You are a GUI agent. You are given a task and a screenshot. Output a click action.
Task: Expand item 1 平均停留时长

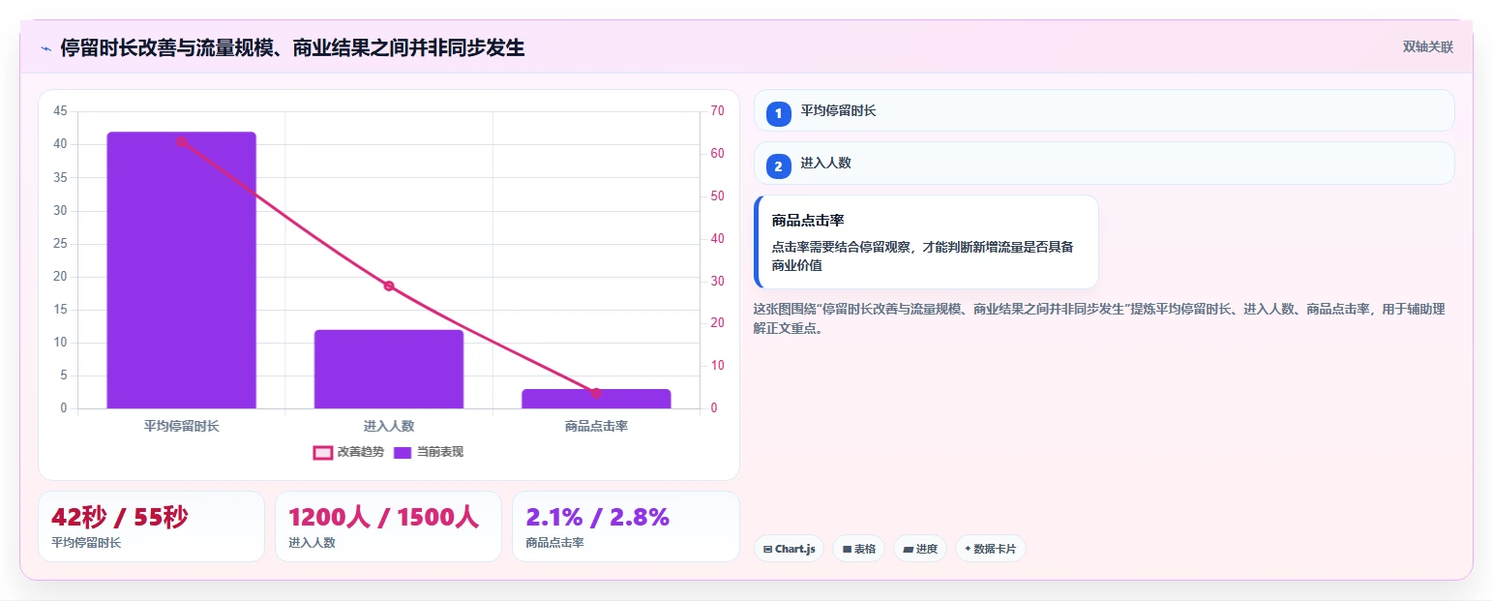tap(1103, 110)
